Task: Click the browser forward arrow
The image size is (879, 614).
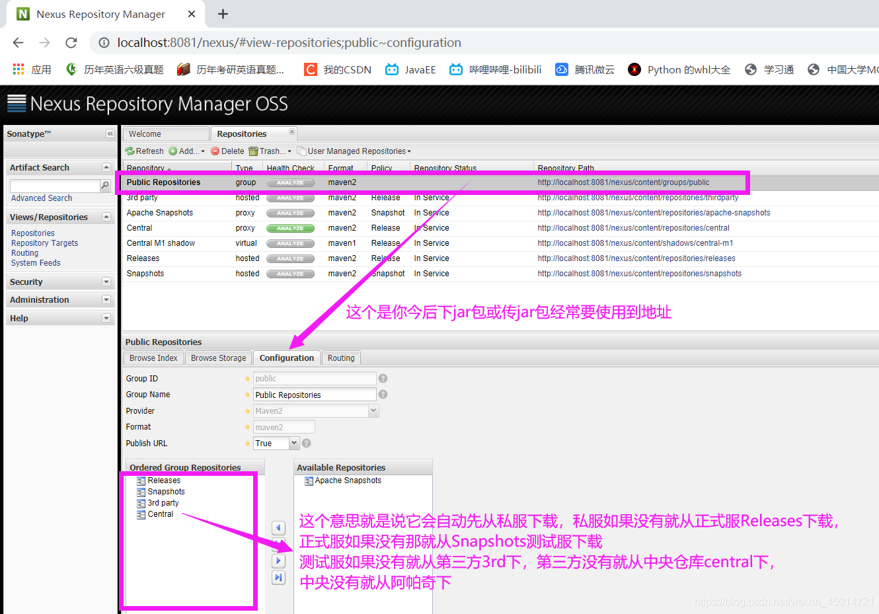Action: coord(44,42)
